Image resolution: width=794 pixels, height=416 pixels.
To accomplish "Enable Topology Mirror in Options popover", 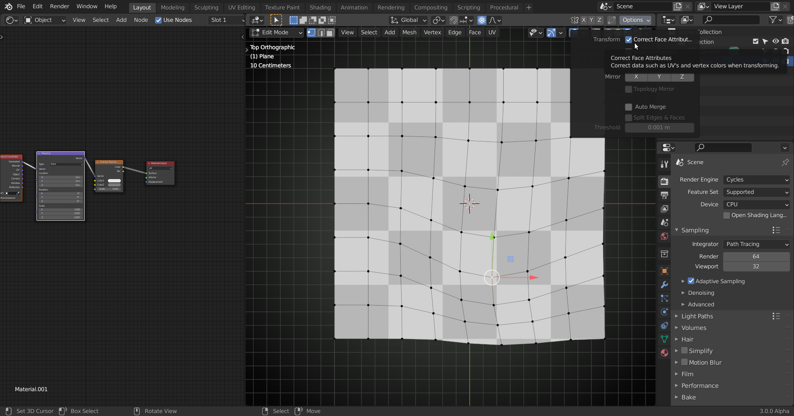I will pyautogui.click(x=629, y=89).
